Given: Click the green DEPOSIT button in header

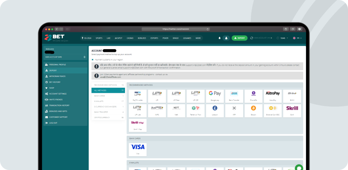Looking at the screenshot, I should [240, 38].
